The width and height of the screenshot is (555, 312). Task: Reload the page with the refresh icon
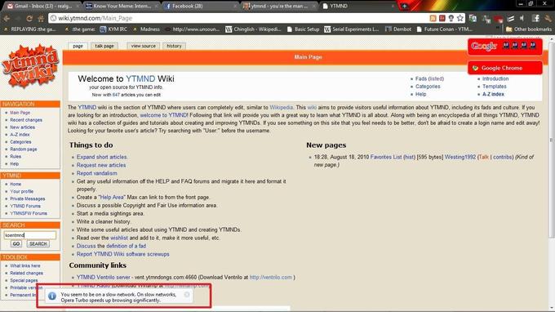(x=29, y=19)
